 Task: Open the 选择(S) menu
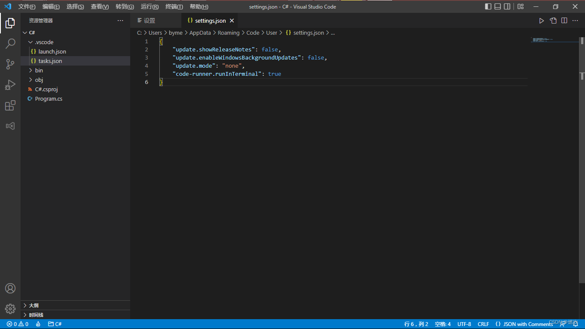[75, 7]
